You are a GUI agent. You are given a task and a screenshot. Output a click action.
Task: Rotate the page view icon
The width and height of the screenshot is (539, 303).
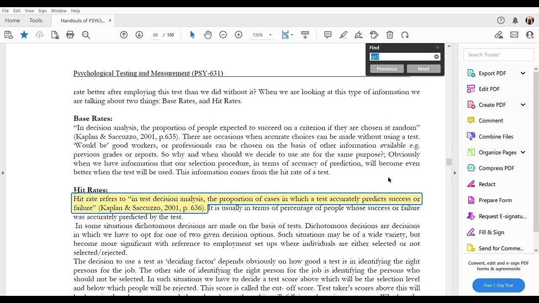click(405, 35)
